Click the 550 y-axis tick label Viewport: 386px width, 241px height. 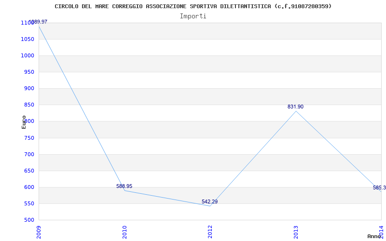pyautogui.click(x=29, y=203)
